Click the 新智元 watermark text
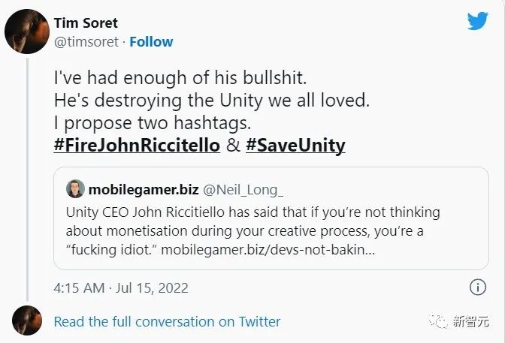This screenshot has height=343, width=505. click(471, 321)
